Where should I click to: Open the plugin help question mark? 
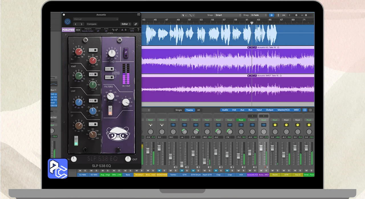pyautogui.click(x=138, y=30)
